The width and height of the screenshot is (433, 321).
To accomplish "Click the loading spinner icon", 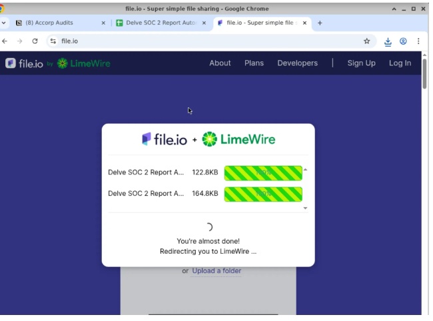I will [x=209, y=227].
